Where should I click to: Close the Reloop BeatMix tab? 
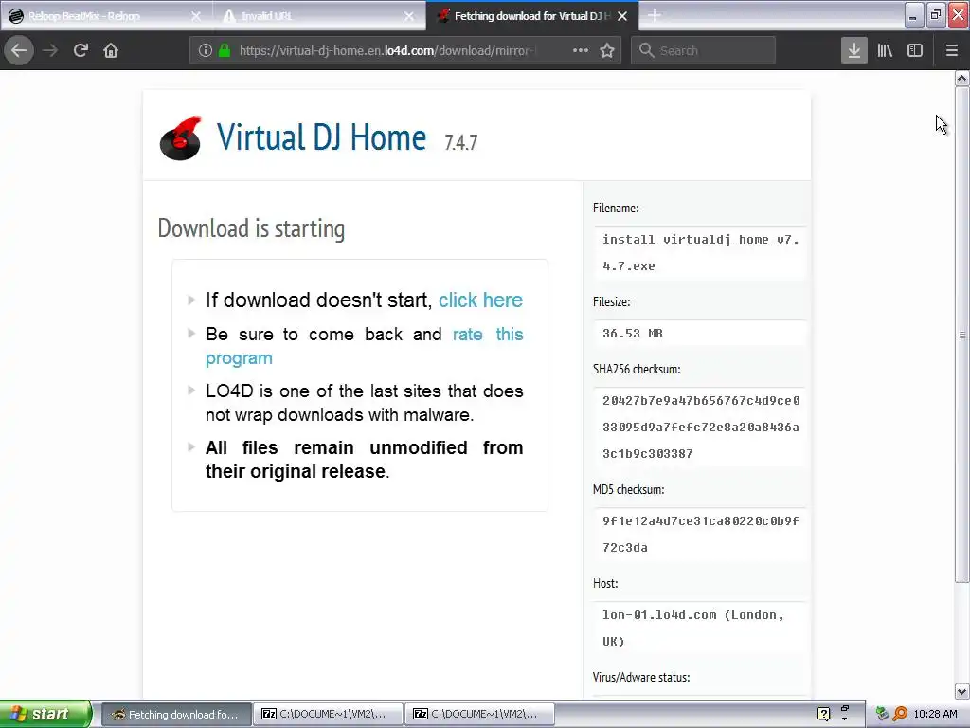coord(196,17)
